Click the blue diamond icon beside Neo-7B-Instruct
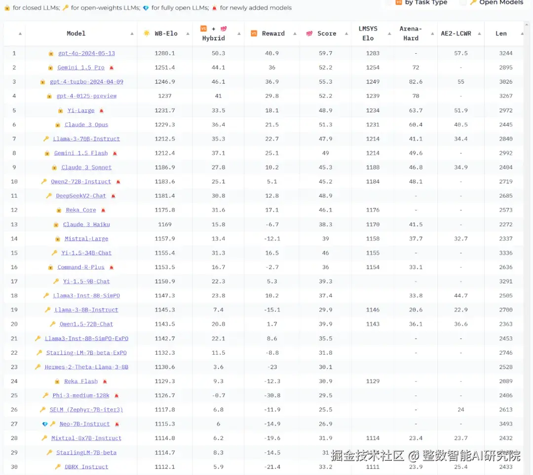 [45, 424]
